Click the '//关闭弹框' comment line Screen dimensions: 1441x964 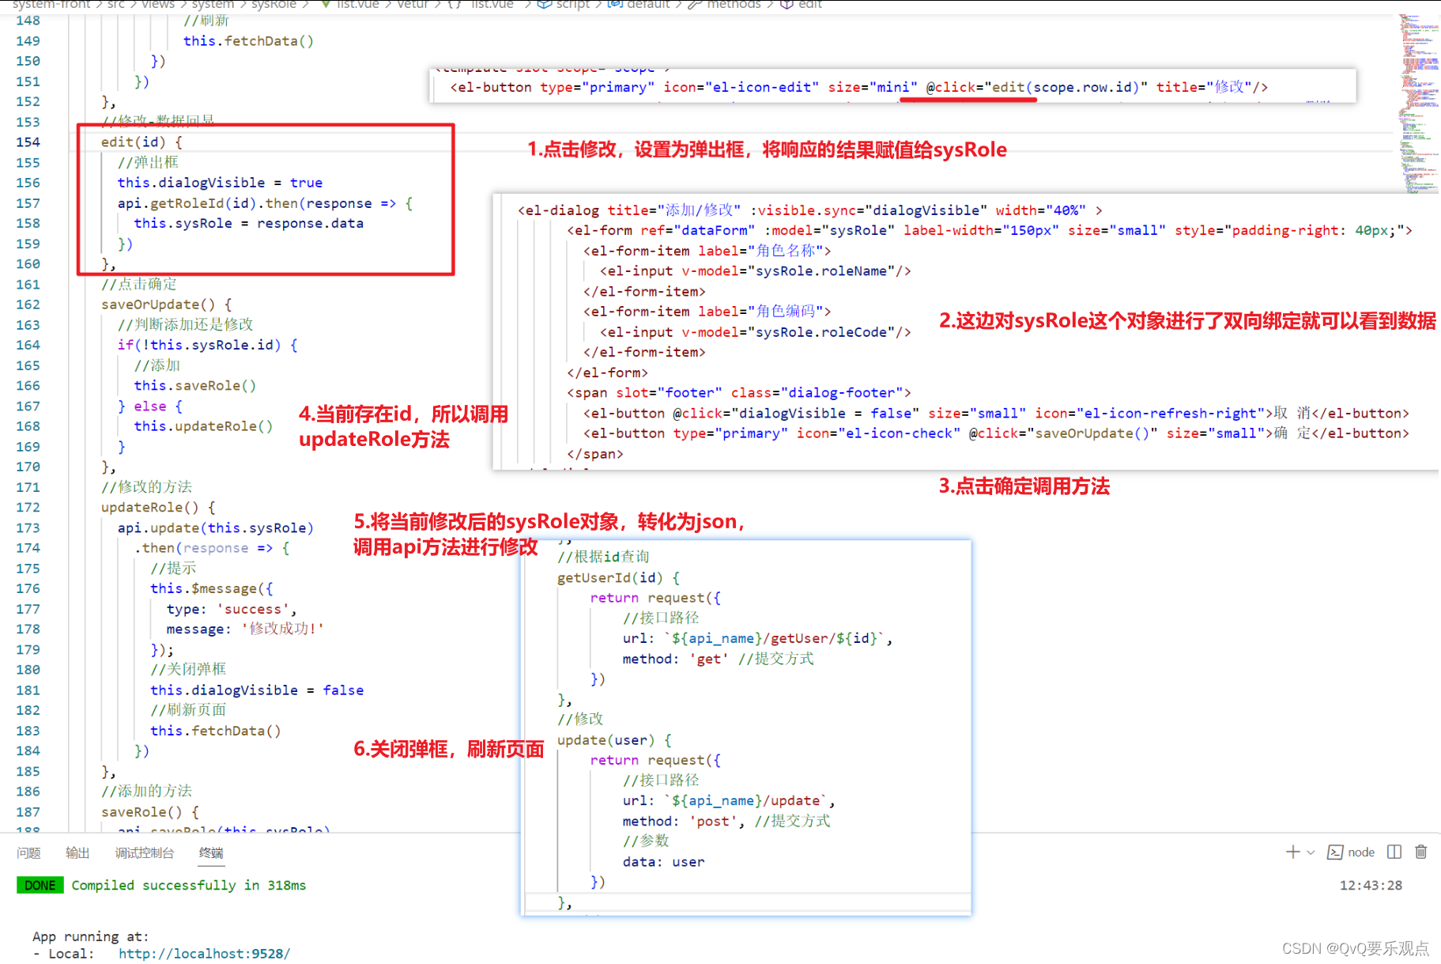[x=188, y=669]
